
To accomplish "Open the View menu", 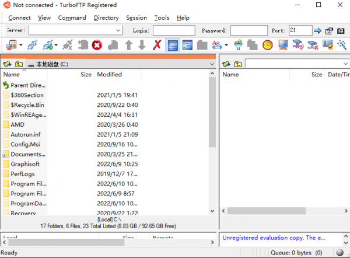I will click(44, 18).
